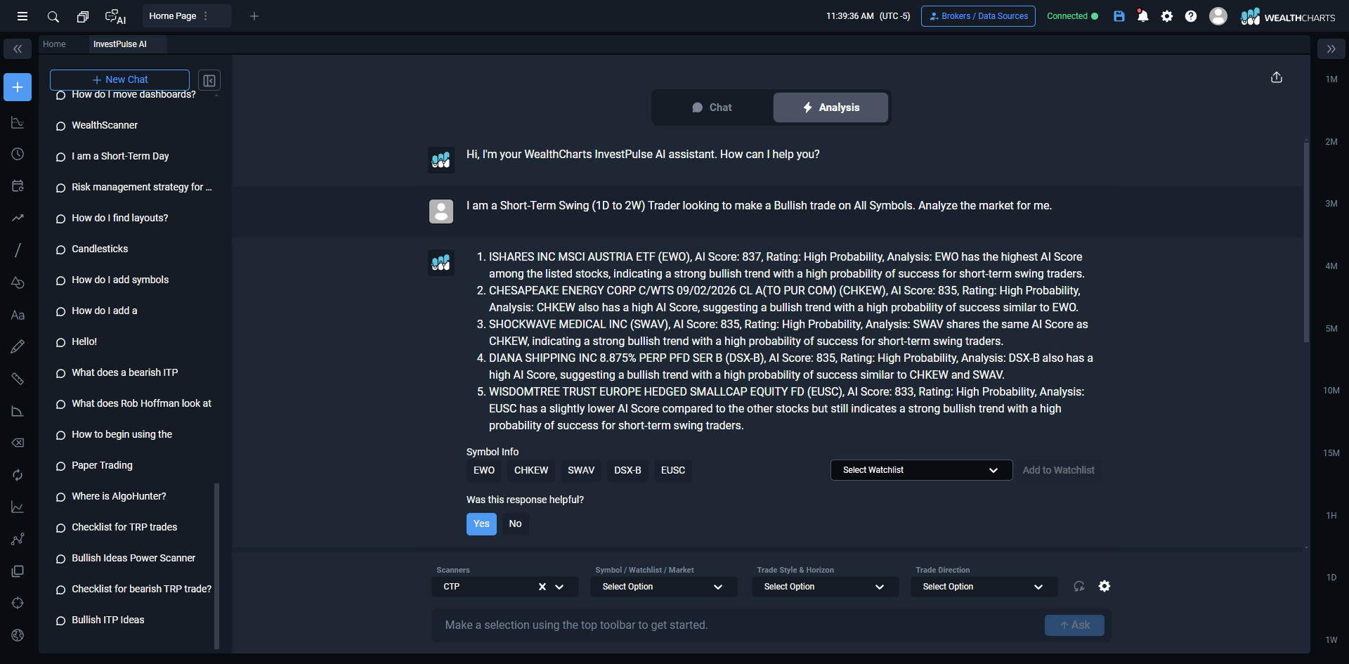The width and height of the screenshot is (1349, 664).
Task: Click Add to Watchlist
Action: pos(1058,470)
